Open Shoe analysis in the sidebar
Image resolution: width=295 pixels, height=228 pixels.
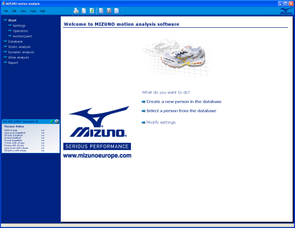[x=18, y=57]
